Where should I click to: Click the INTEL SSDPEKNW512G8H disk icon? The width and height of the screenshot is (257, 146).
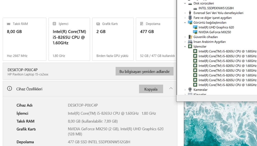(195, 8)
